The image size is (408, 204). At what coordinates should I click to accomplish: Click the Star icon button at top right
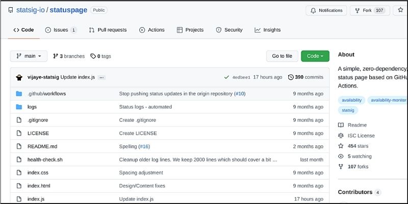coord(400,10)
